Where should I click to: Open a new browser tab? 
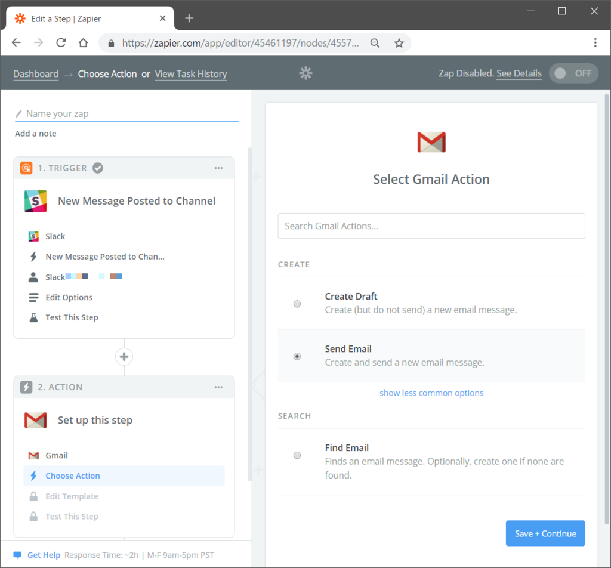[x=189, y=18]
